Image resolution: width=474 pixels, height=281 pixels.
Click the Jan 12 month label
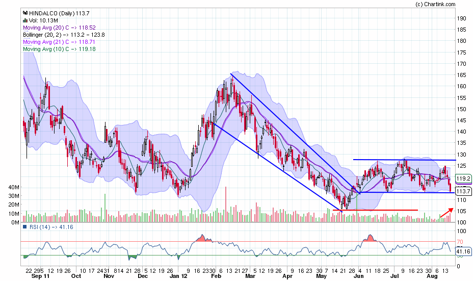pos(178,276)
